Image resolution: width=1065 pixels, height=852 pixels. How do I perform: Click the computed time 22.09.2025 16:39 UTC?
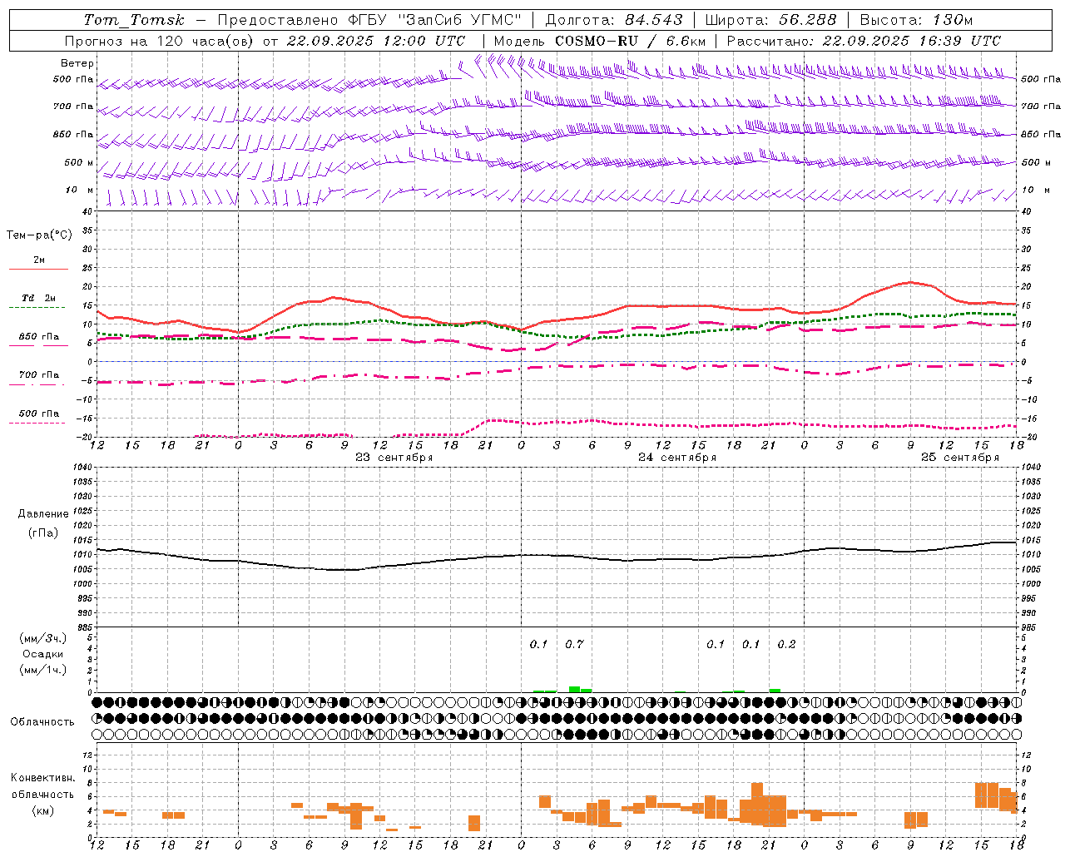coord(912,41)
